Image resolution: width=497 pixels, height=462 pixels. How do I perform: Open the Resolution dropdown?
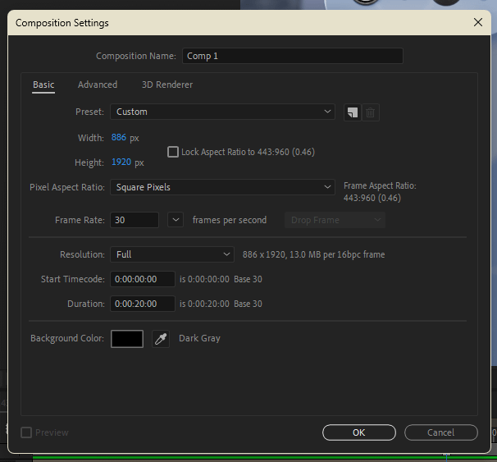(172, 254)
